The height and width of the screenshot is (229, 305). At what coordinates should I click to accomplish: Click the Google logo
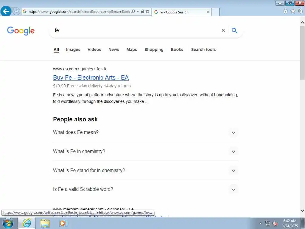point(21,31)
